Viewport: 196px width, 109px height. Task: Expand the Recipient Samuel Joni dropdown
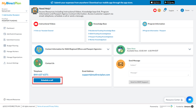(x=15, y=11)
